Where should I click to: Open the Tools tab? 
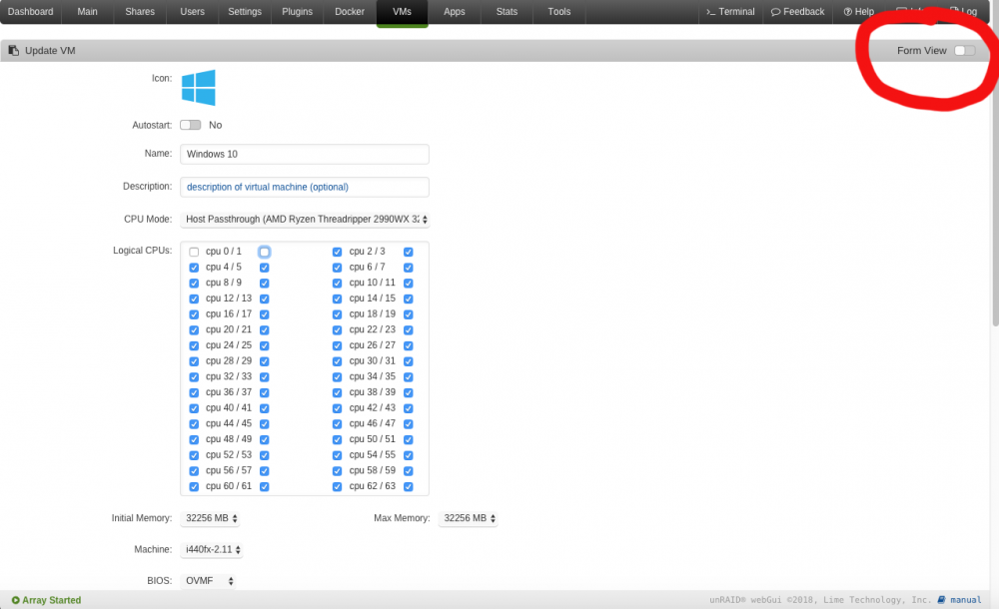click(559, 11)
